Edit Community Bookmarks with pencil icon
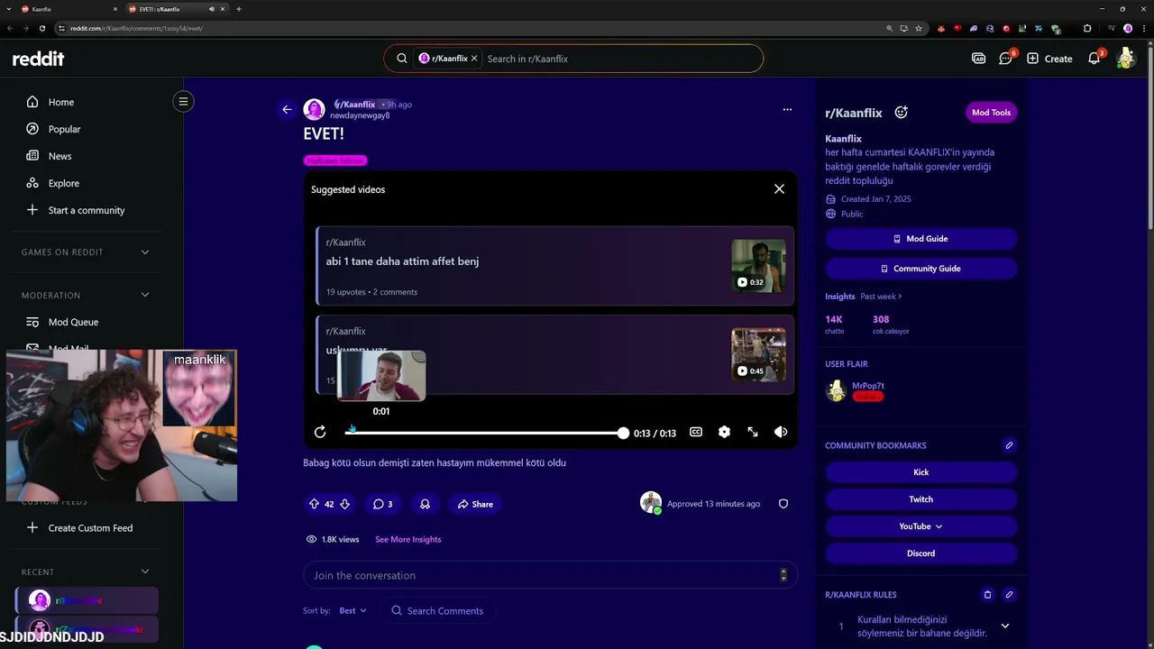This screenshot has height=649, width=1154. 1009,445
